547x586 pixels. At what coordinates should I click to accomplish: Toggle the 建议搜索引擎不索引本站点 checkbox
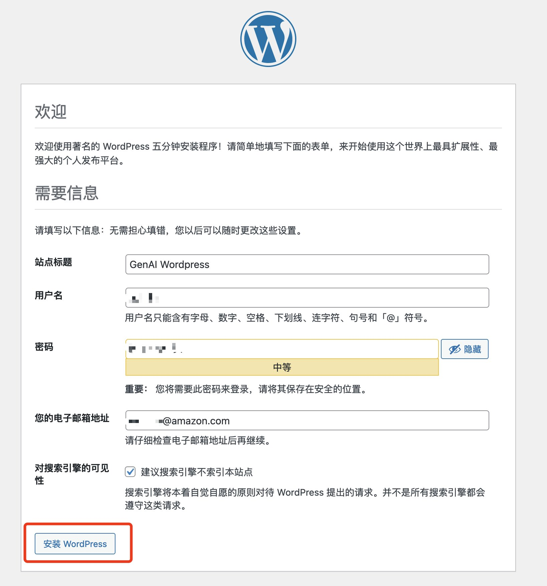pyautogui.click(x=130, y=472)
